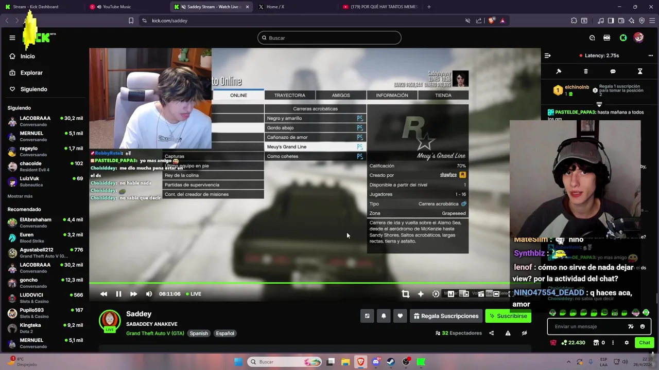Click Brave Shields lion icon
This screenshot has height=370, width=659.
click(492, 21)
